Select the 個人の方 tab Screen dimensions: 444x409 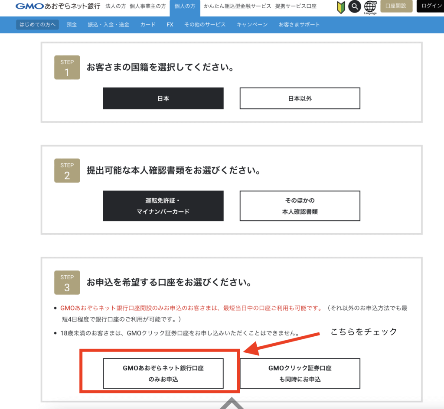[185, 8]
